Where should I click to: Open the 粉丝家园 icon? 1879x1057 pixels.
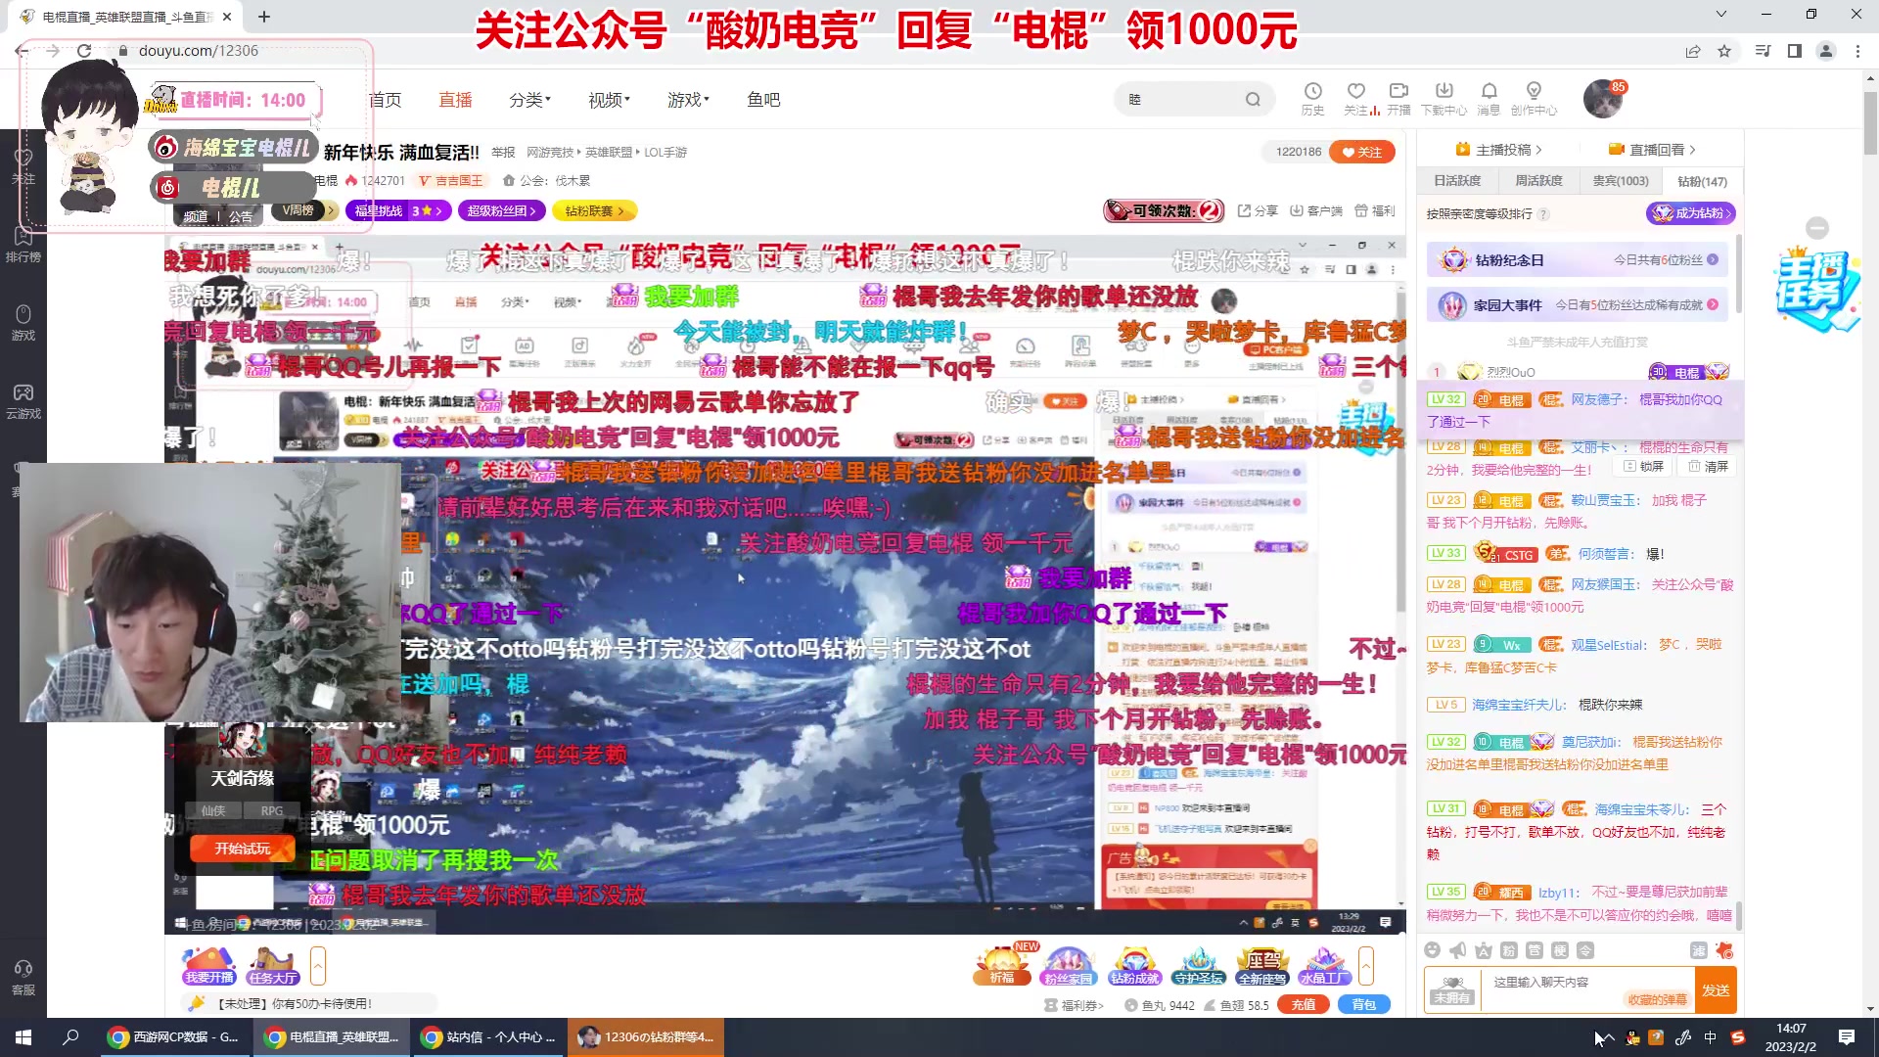click(1068, 966)
